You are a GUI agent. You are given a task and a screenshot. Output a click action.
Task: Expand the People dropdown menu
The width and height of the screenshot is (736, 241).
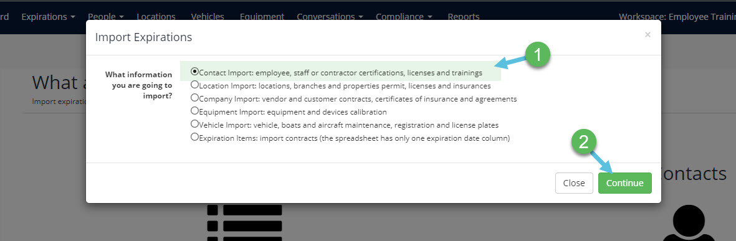pyautogui.click(x=106, y=16)
